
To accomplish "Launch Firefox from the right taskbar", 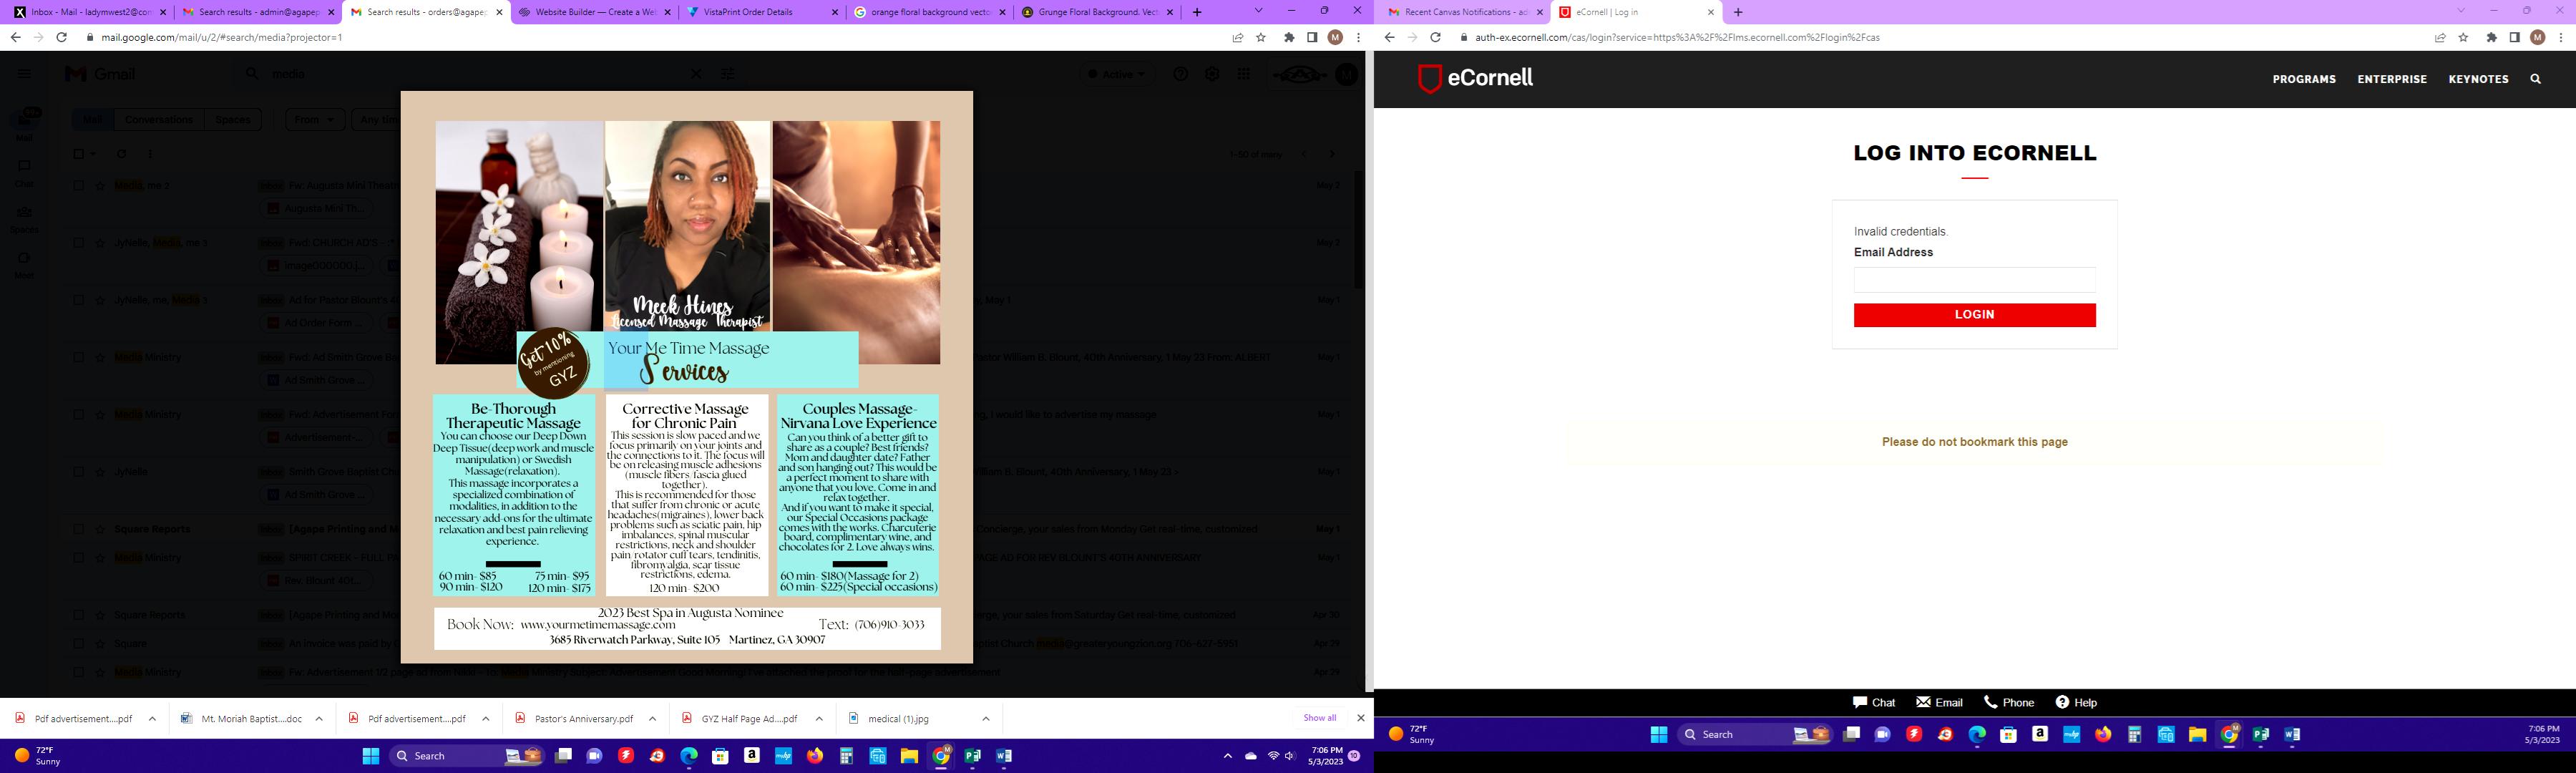I will tap(2103, 734).
